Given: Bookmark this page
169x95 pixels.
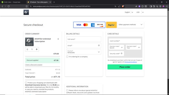Looking at the screenshot, I should (x=27, y=6).
